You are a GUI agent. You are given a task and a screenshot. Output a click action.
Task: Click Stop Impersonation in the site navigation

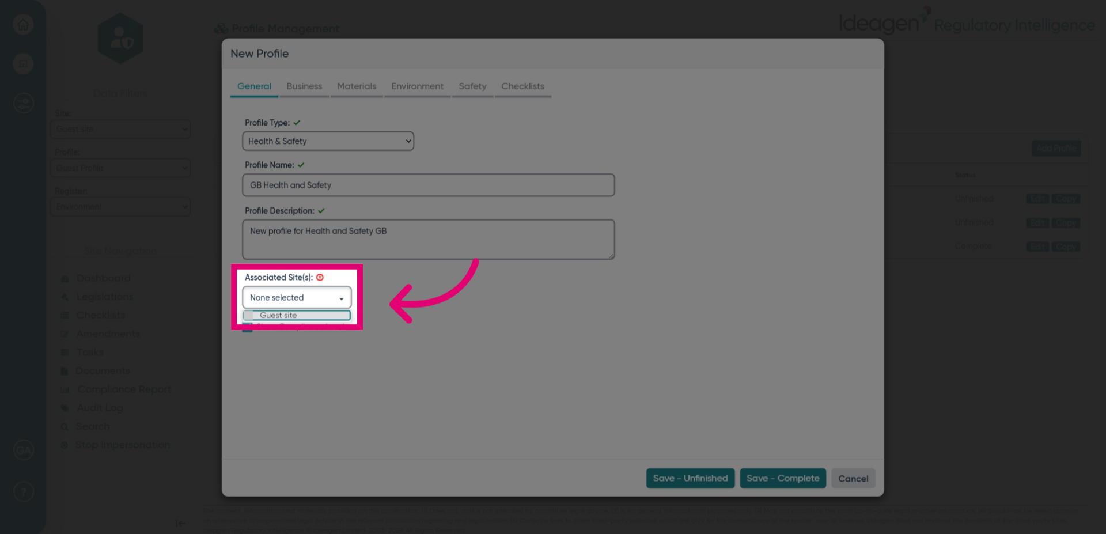[123, 445]
